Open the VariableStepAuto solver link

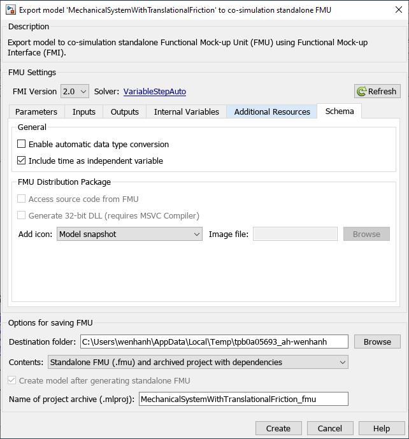pyautogui.click(x=155, y=91)
